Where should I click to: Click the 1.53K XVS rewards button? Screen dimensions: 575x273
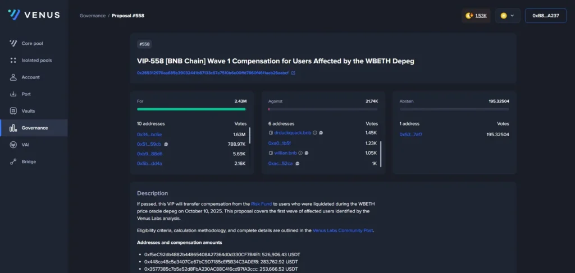(476, 16)
